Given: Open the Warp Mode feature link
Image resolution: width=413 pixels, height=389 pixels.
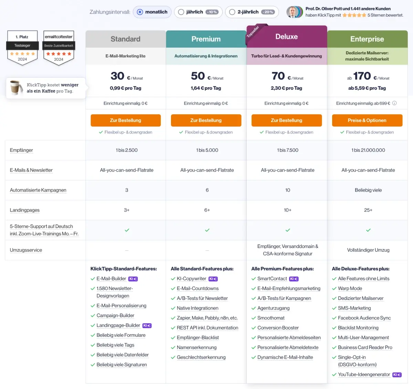Looking at the screenshot, I should 350,289.
